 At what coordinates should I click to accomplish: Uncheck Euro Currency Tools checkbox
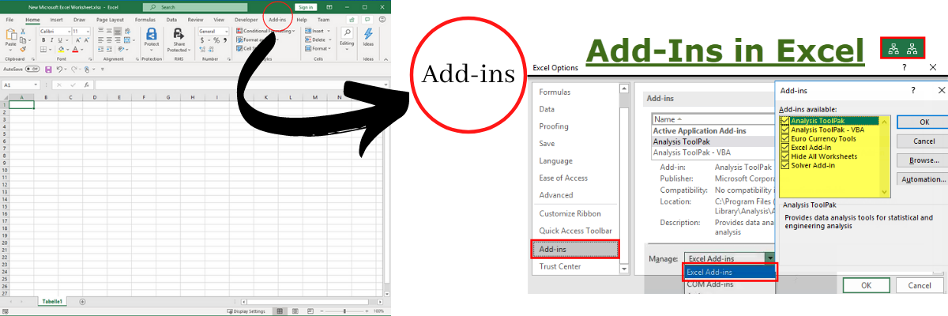pyautogui.click(x=785, y=138)
